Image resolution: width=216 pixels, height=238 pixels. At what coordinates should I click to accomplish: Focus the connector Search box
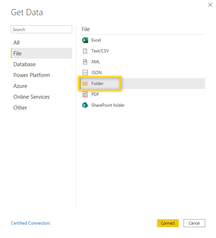click(42, 29)
